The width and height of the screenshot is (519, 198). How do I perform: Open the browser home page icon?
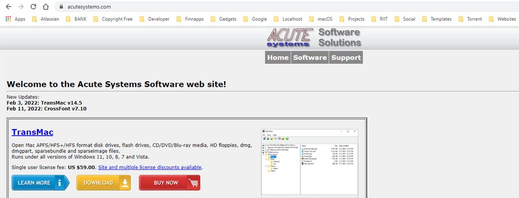46,7
